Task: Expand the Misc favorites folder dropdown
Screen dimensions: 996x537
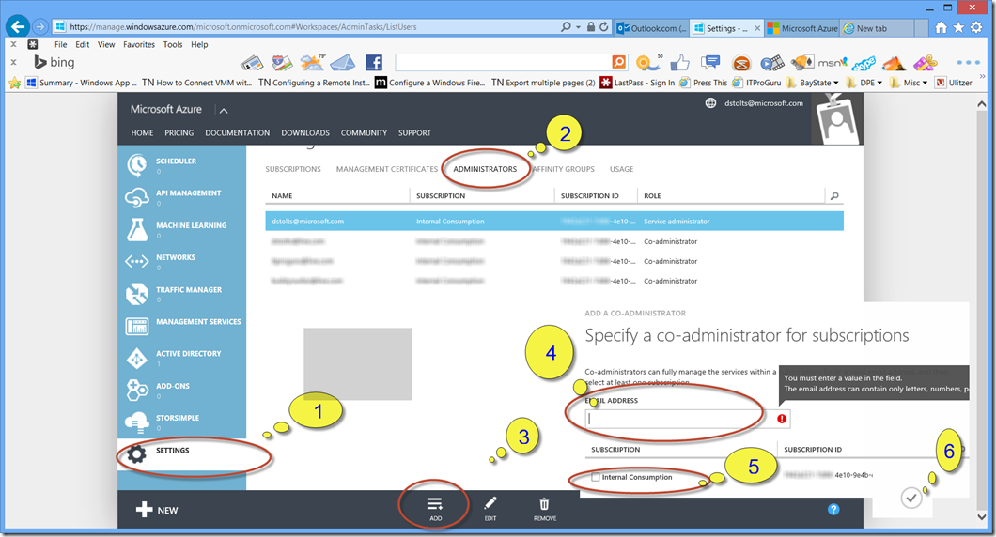Action: [925, 83]
